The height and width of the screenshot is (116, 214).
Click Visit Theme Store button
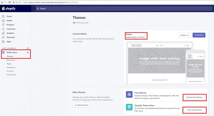click(194, 110)
